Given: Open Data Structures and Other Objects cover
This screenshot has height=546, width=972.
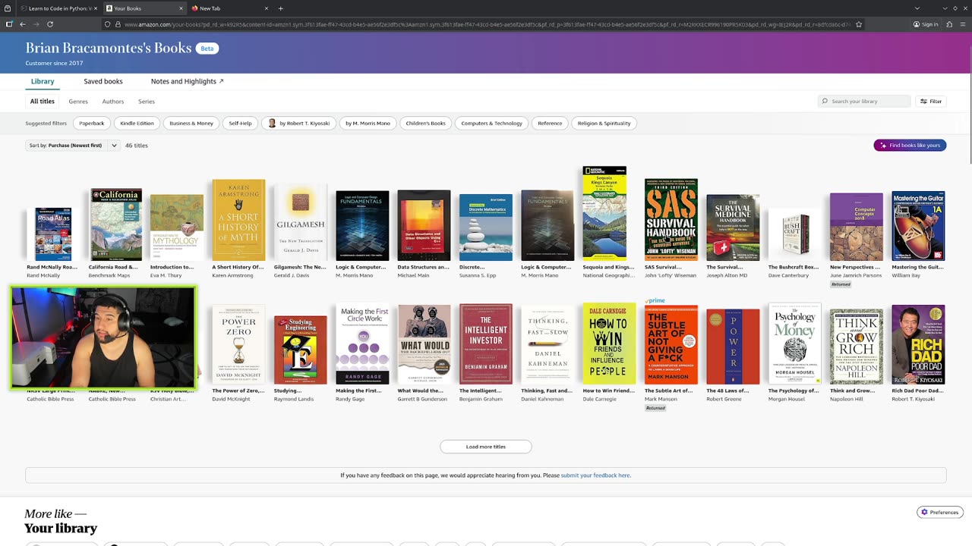Looking at the screenshot, I should pos(424,225).
